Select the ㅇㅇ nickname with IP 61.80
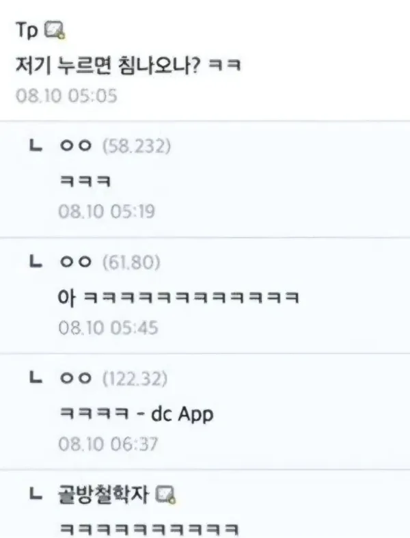410x538 pixels. (76, 262)
